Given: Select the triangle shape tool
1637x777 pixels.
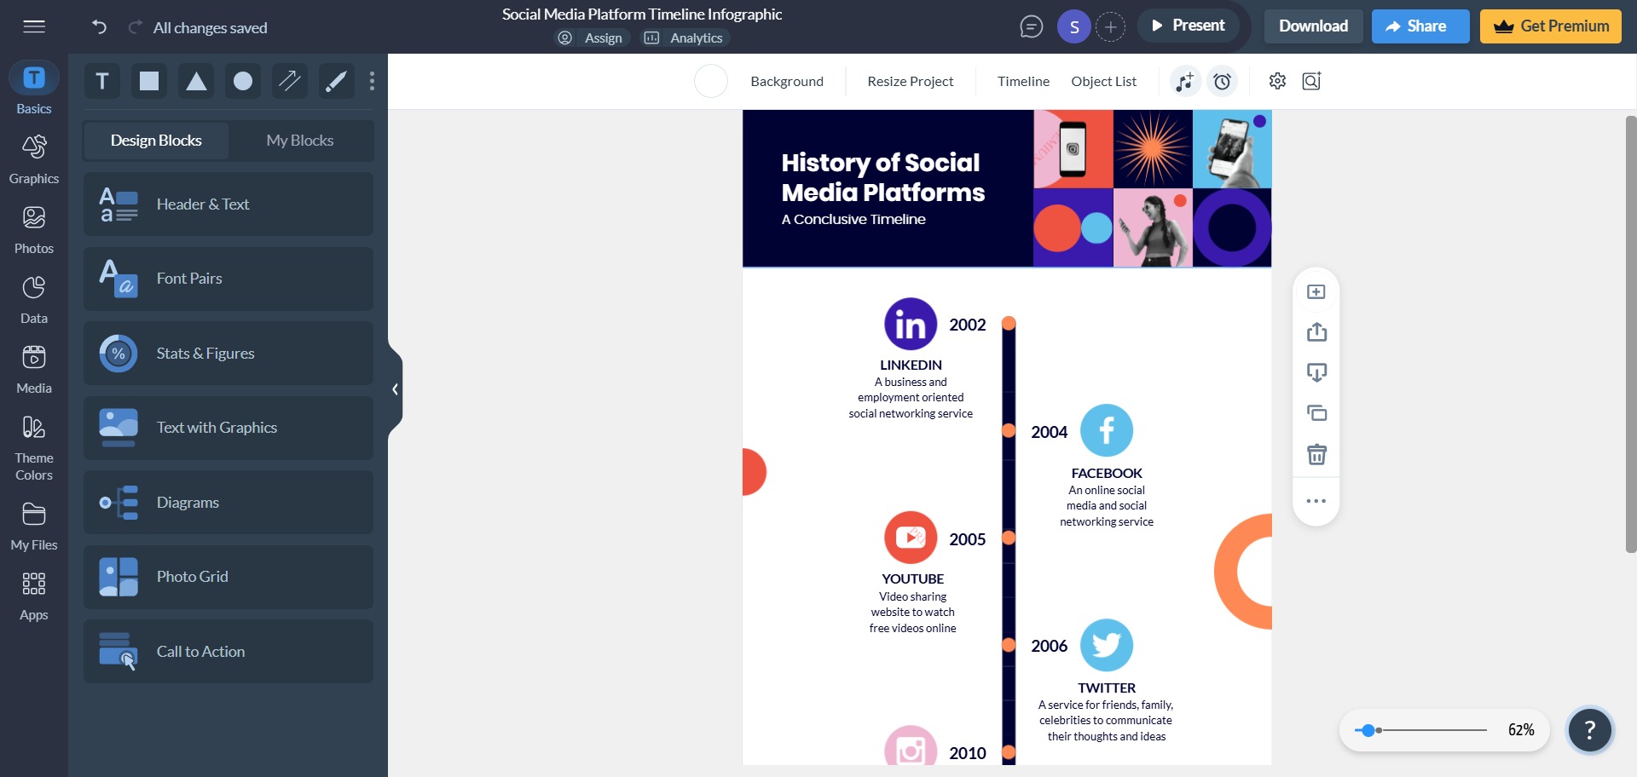Looking at the screenshot, I should click(196, 81).
